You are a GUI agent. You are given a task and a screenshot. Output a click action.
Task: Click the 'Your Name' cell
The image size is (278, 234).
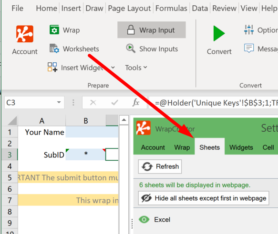(41, 132)
